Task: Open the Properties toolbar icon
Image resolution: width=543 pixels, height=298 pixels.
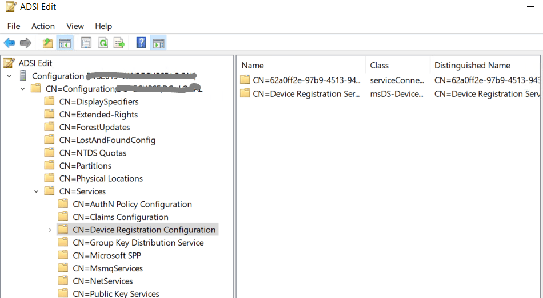Action: 86,43
